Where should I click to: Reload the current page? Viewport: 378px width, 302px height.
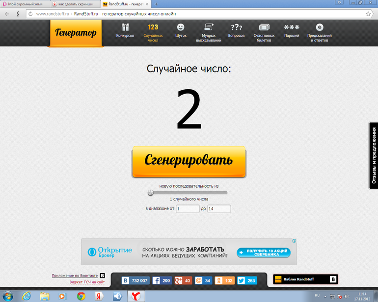[30, 14]
